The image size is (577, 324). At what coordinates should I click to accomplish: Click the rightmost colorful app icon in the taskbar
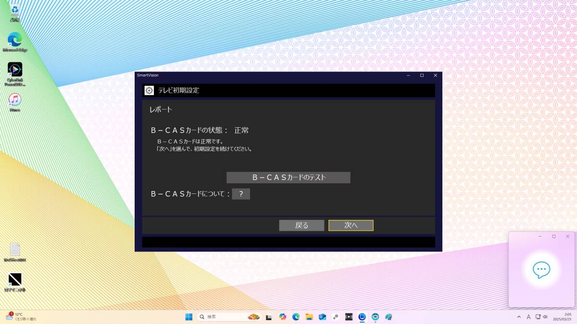(389, 317)
